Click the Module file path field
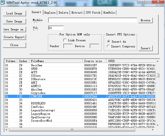 (93, 20)
